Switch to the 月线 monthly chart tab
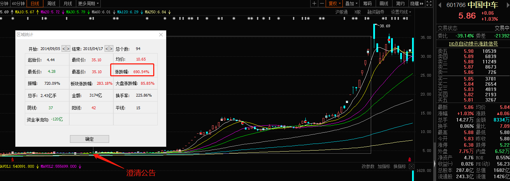Screen dimensions: 510x181 pos(68,4)
